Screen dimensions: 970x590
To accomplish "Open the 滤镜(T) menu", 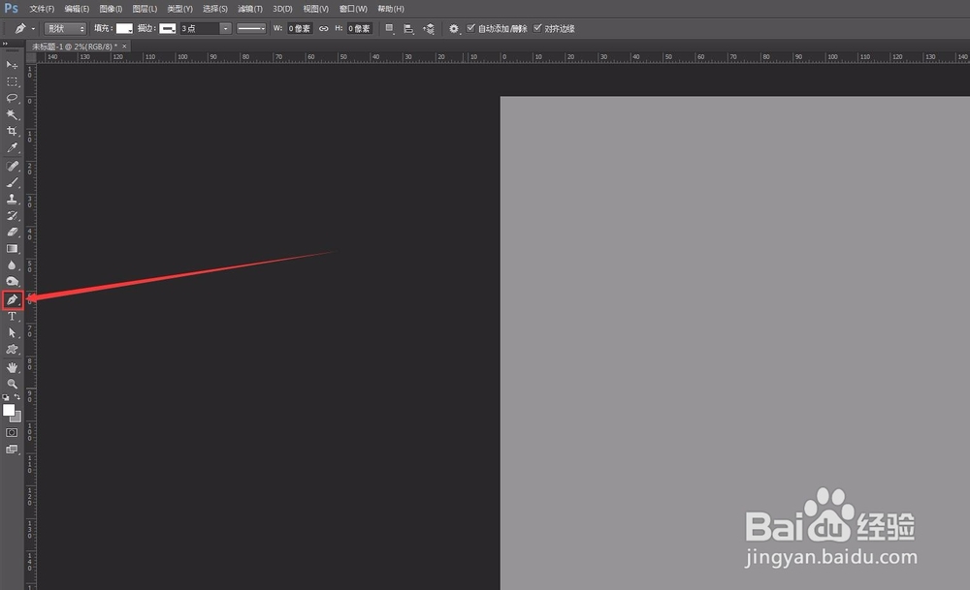I will click(250, 9).
